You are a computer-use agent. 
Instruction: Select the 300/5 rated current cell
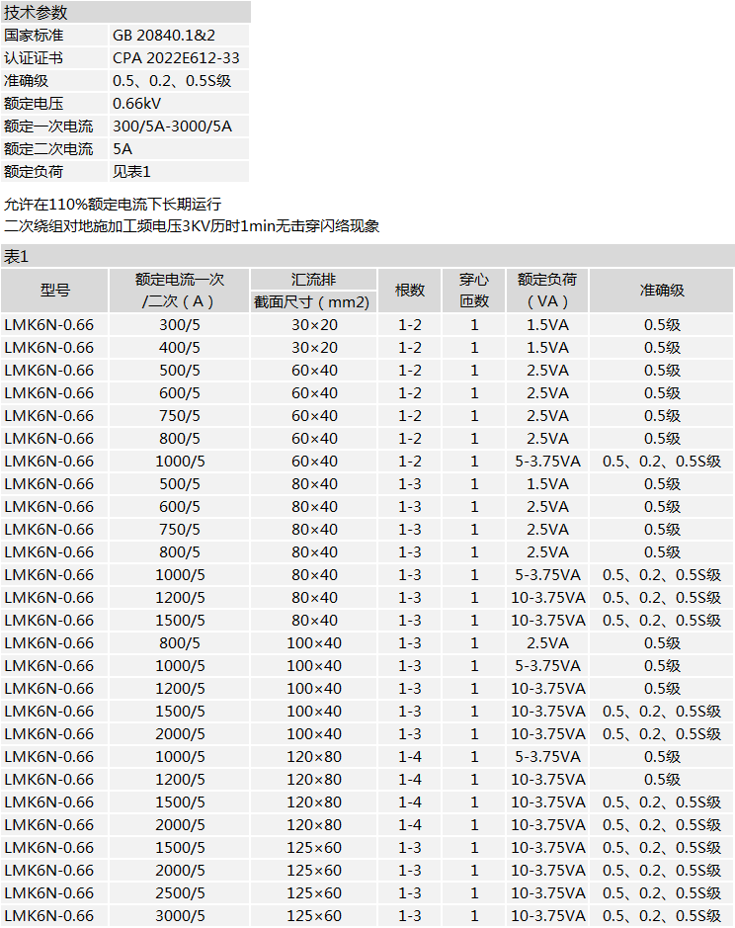180,325
